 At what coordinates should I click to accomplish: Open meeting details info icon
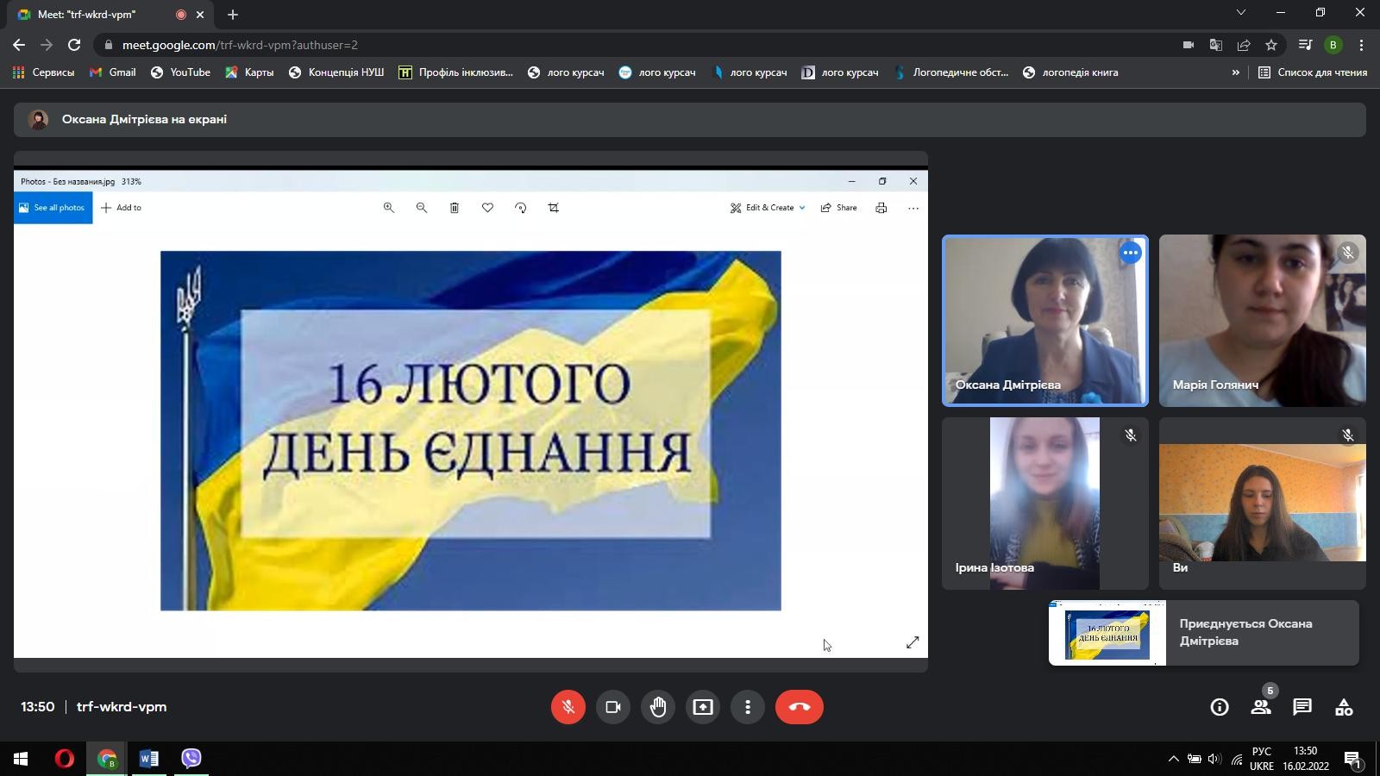click(x=1219, y=707)
